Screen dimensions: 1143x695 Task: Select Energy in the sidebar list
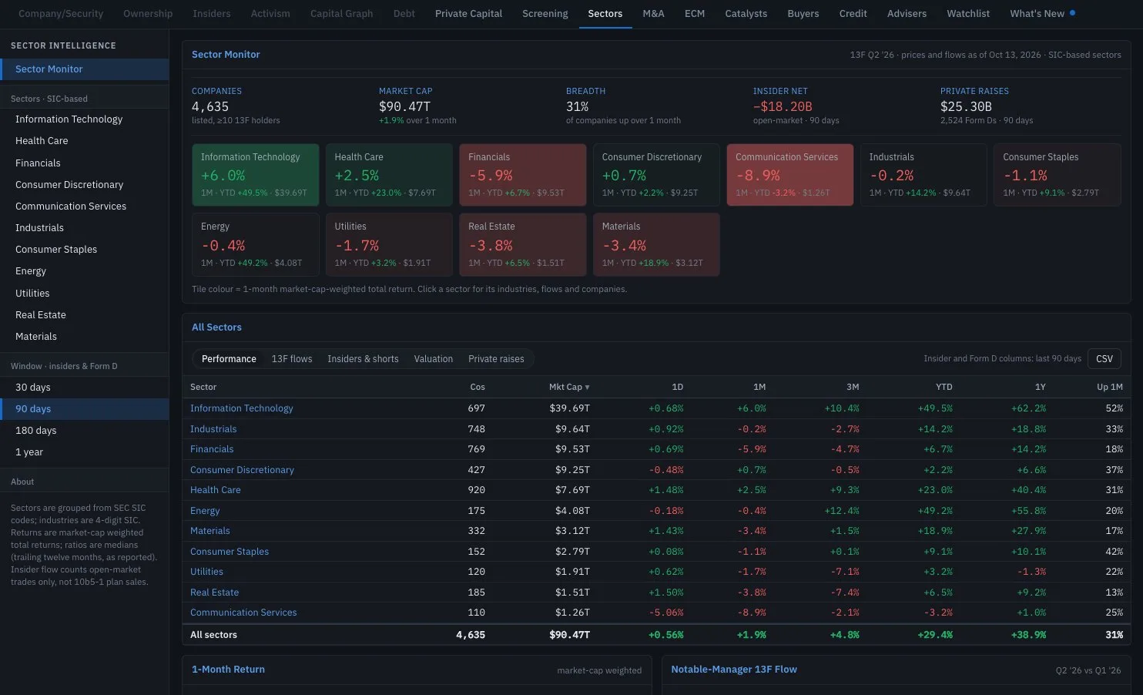[x=85, y=270]
